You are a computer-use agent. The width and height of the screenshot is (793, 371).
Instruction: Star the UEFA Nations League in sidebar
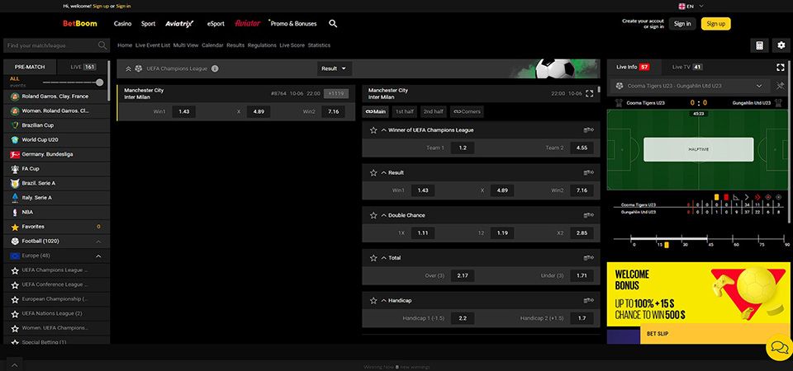pos(15,313)
